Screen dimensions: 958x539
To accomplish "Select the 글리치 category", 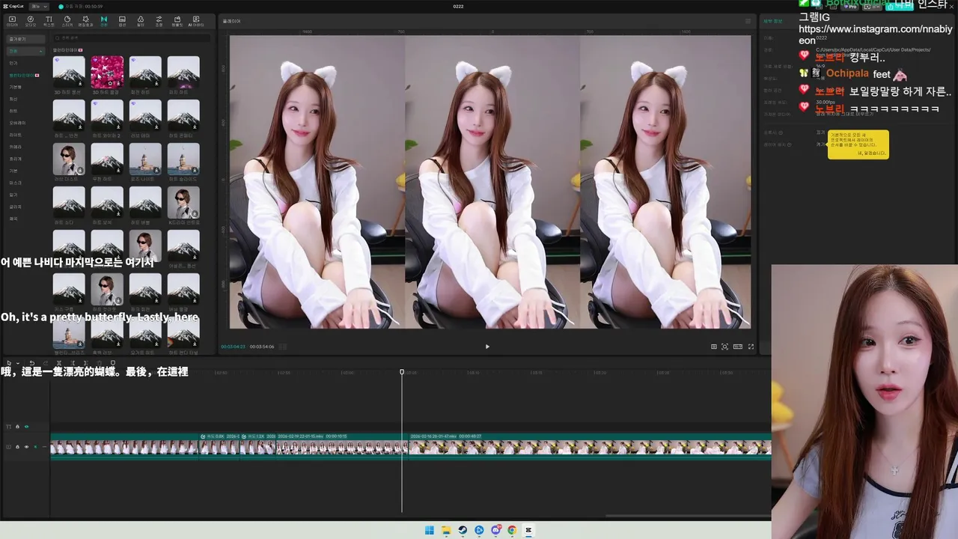I will point(16,207).
